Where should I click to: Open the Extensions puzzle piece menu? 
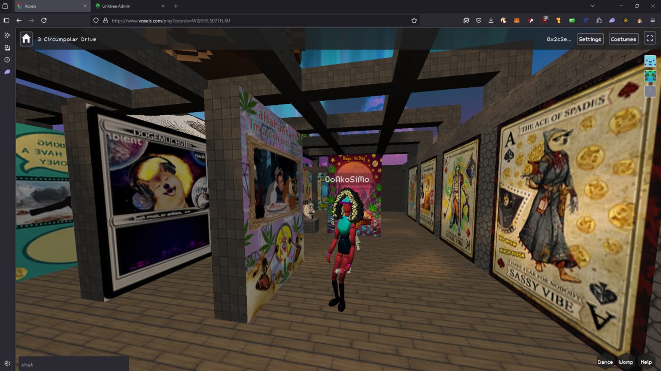pyautogui.click(x=599, y=21)
